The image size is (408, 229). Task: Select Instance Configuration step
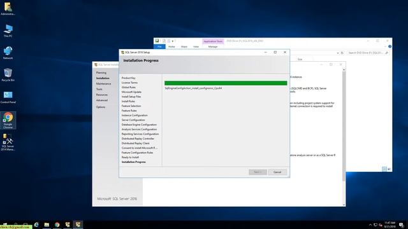tap(135, 115)
